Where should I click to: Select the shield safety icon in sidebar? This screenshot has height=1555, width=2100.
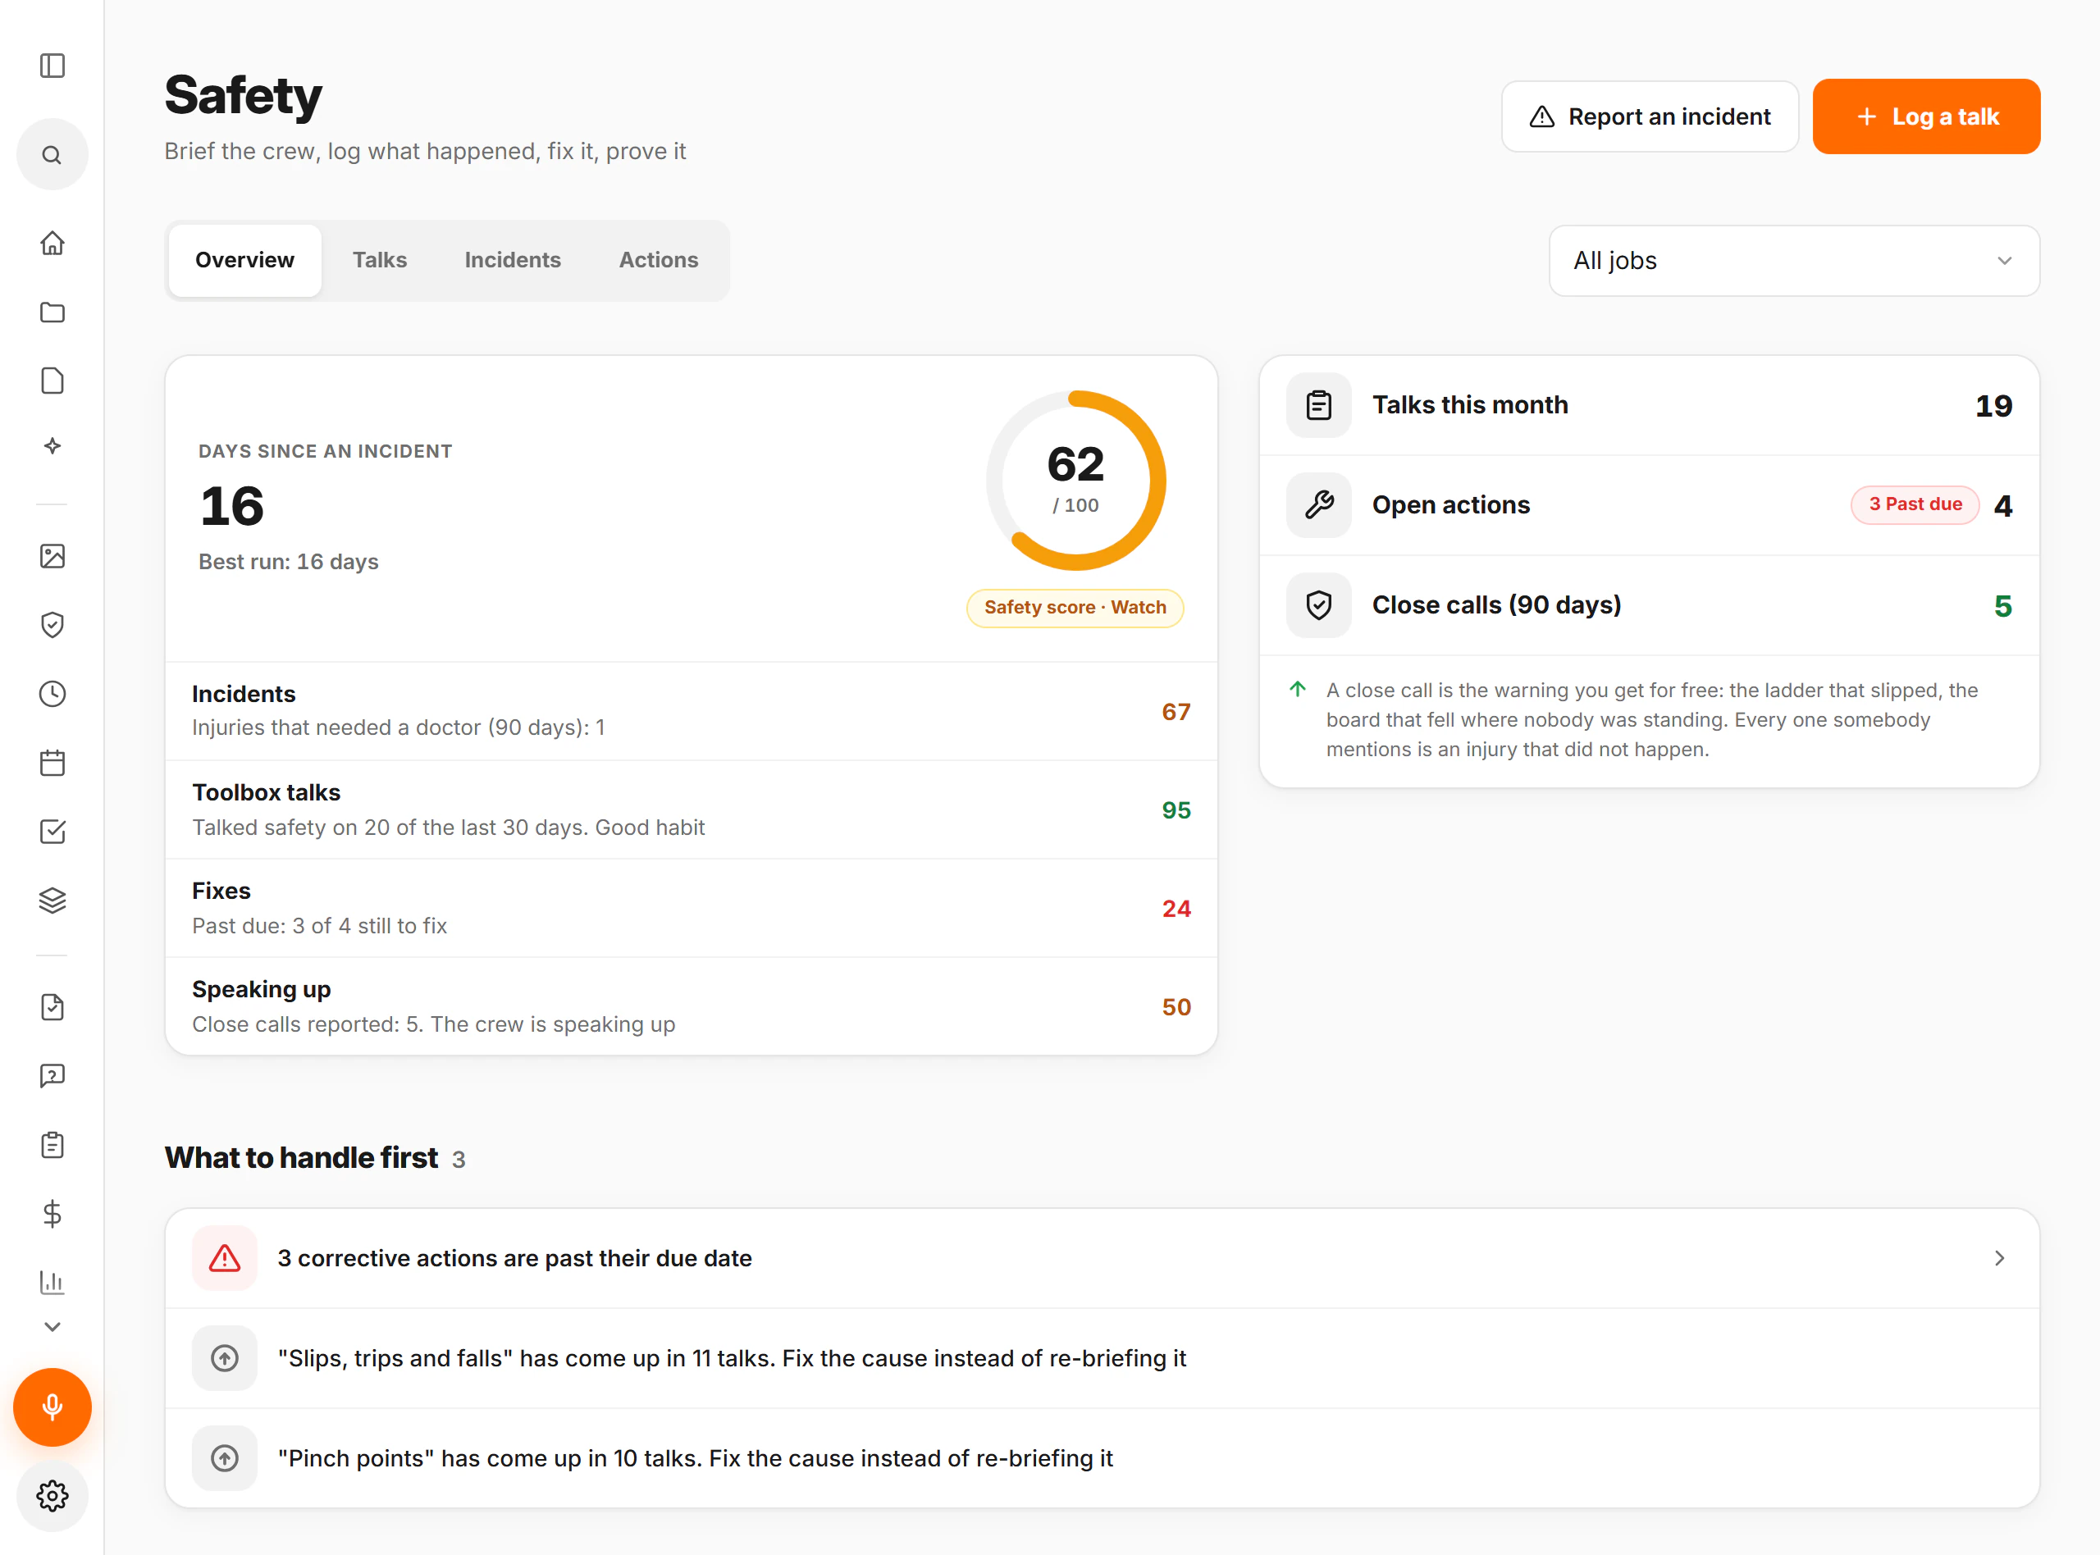click(52, 625)
